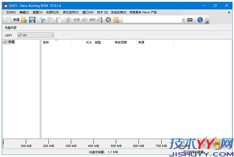
Task: Open the 查看(V) menu
Action: 37,12
